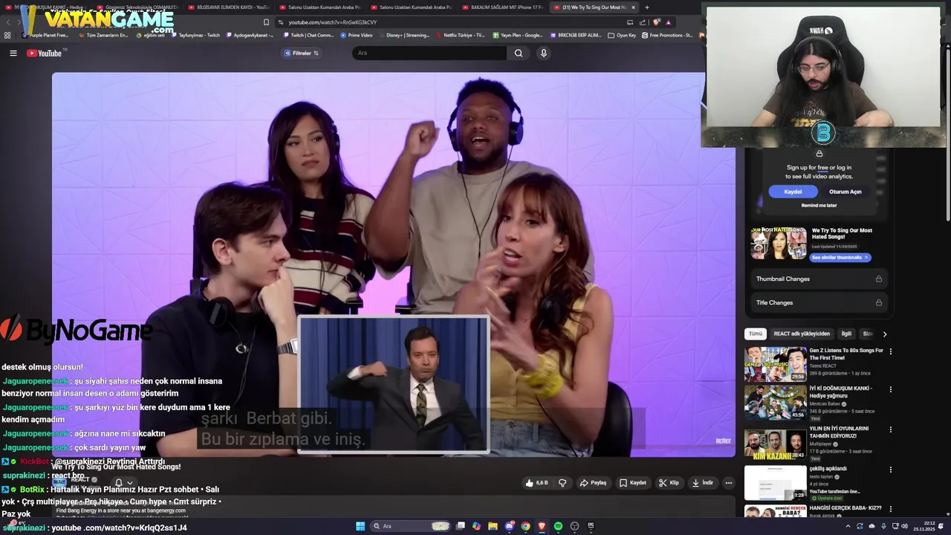Open İYİ Kİ DOĞMUŞUM KANKİ video thumbnail

[776, 403]
